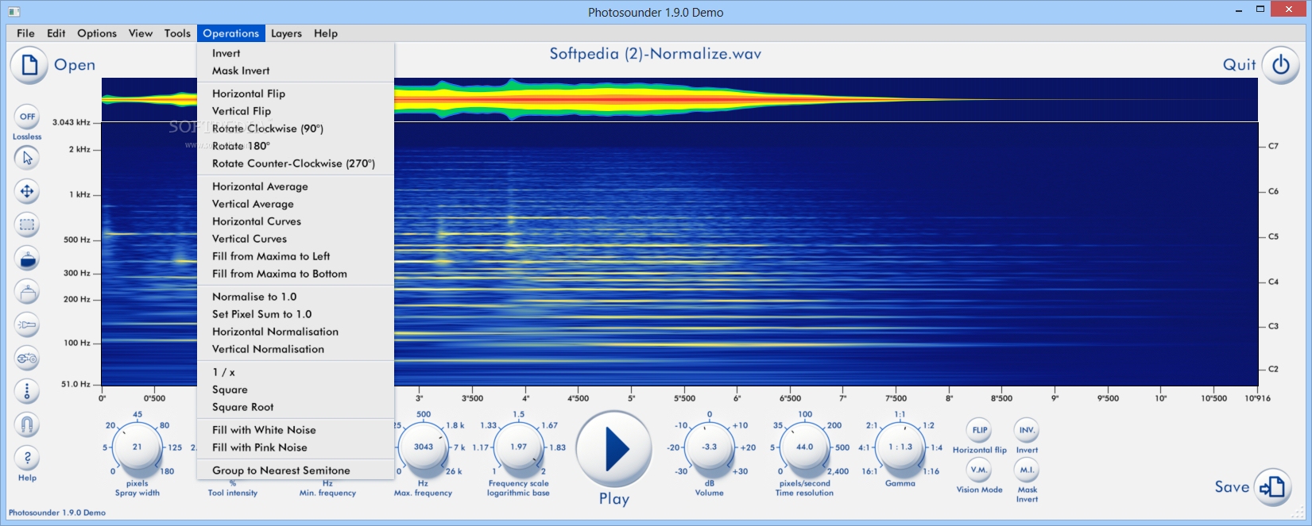
Task: Apply Normalise to 1.0
Action: click(x=296, y=297)
